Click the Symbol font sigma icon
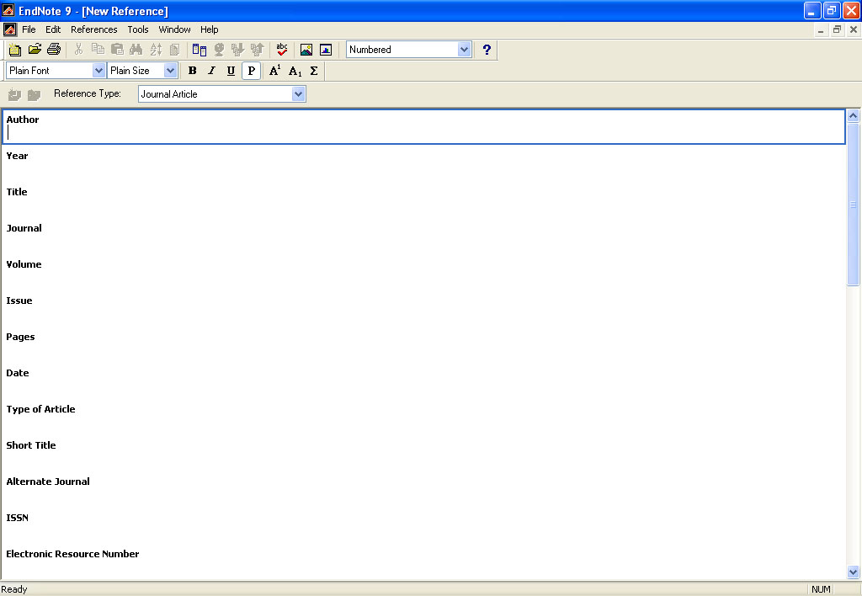This screenshot has width=862, height=596. (x=314, y=71)
